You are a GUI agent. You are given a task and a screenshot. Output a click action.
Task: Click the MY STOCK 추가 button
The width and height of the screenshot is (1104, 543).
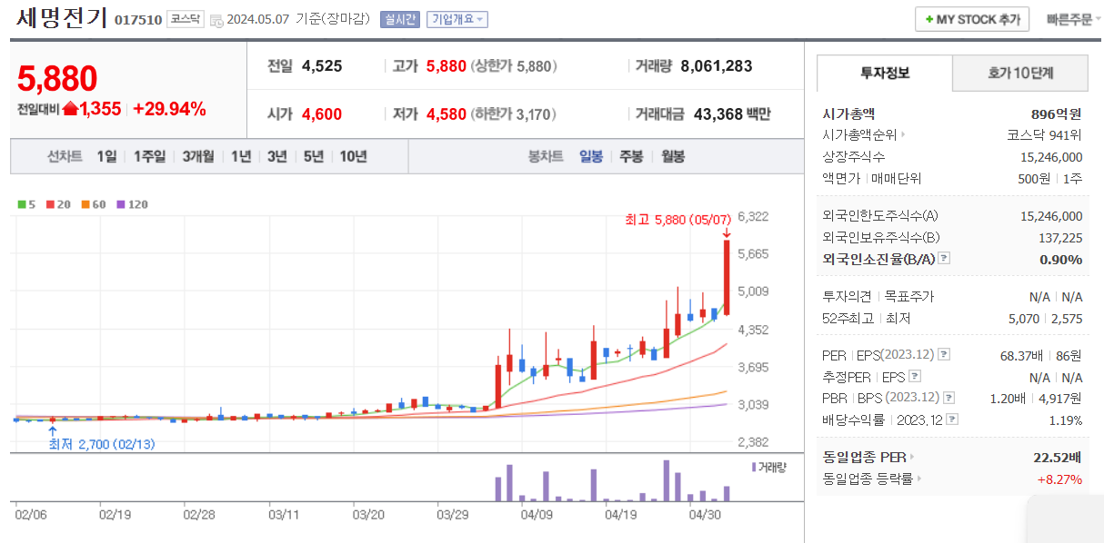tap(971, 19)
